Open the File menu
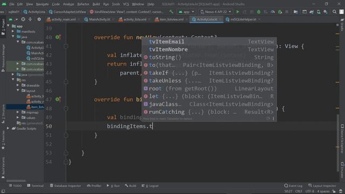 coord(11,4)
